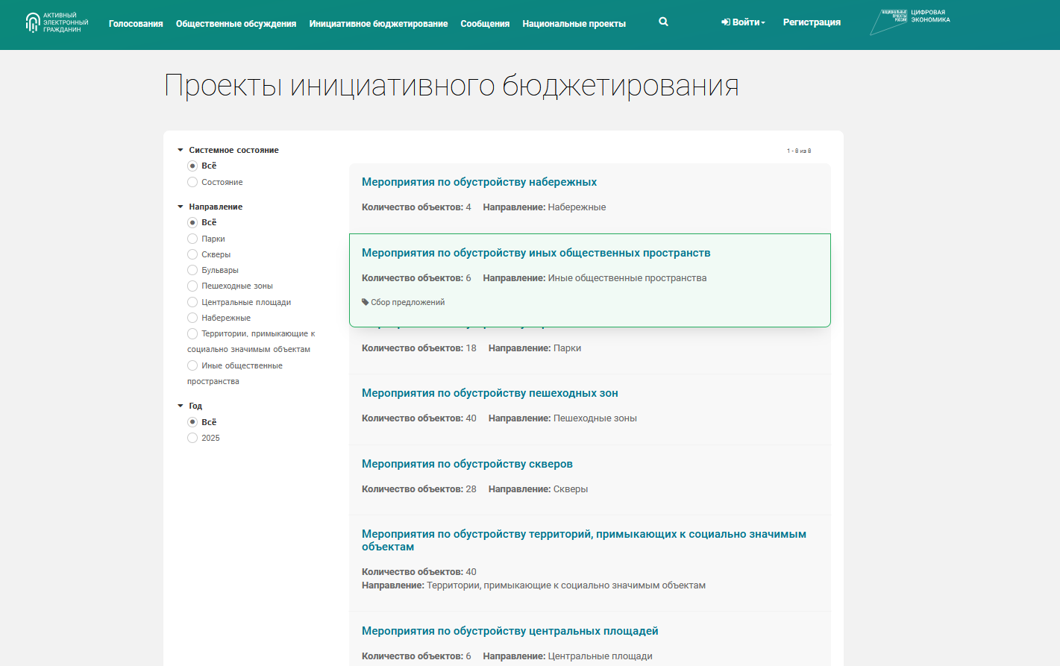Expand the Войти login dropdown
This screenshot has height=666, width=1060.
743,22
